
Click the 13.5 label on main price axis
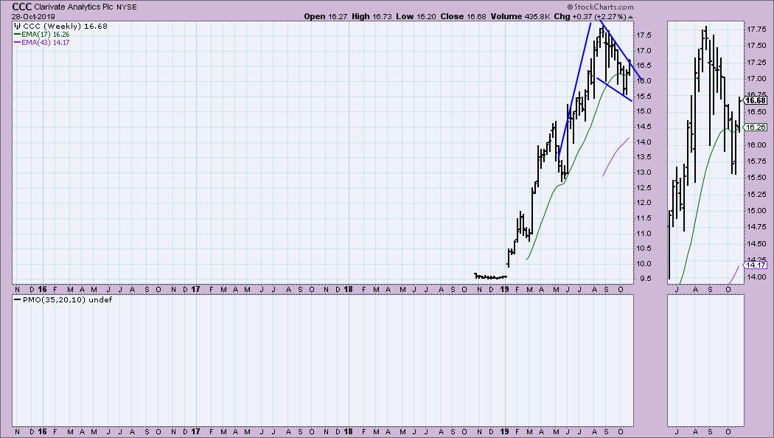pos(644,157)
